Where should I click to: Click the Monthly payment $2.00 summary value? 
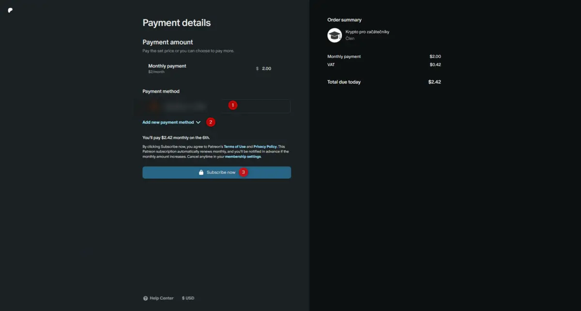coord(435,57)
